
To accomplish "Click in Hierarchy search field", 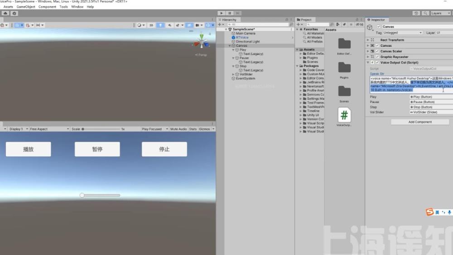I will pos(257,25).
